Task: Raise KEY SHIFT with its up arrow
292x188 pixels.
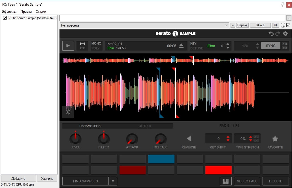Action: [x=228, y=137]
